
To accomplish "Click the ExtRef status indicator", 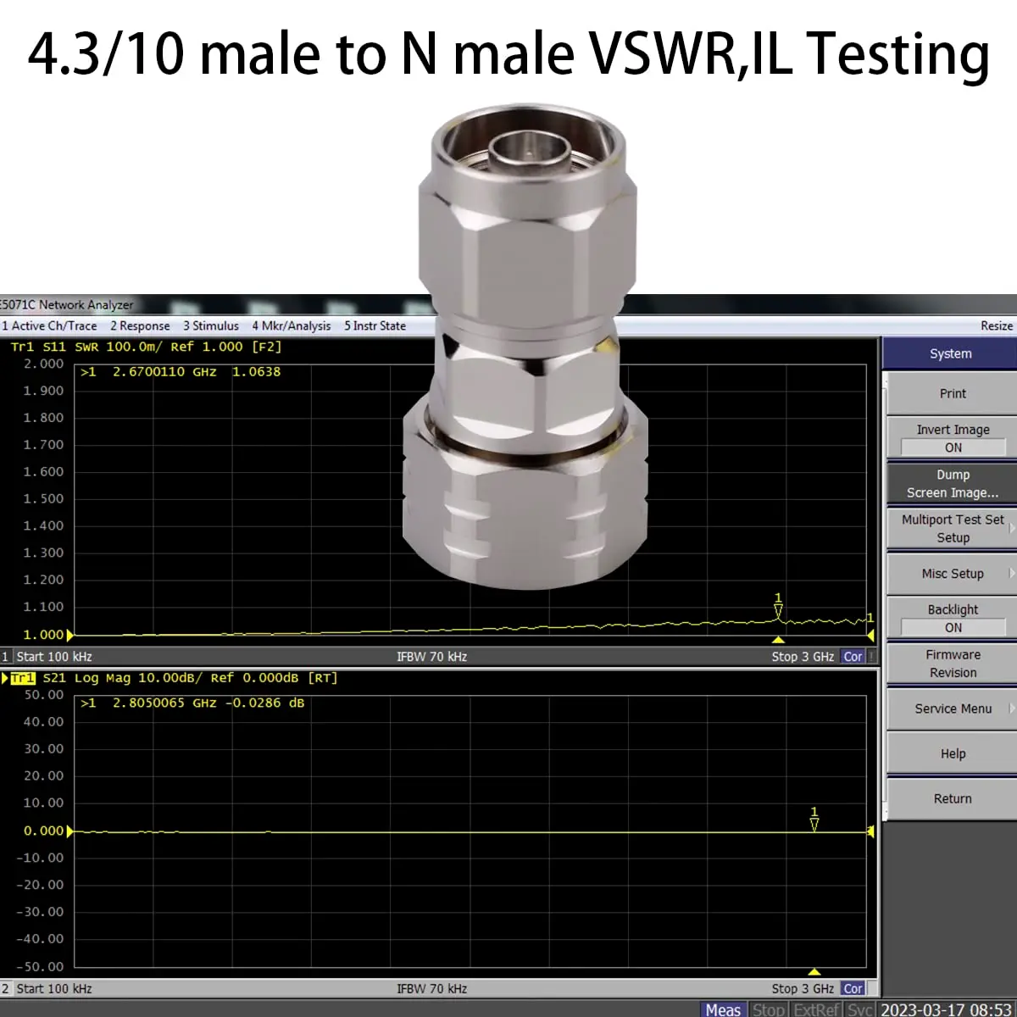I will click(x=816, y=1009).
